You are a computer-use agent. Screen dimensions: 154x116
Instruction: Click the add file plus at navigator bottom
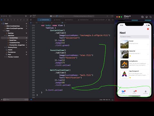coord(2,100)
